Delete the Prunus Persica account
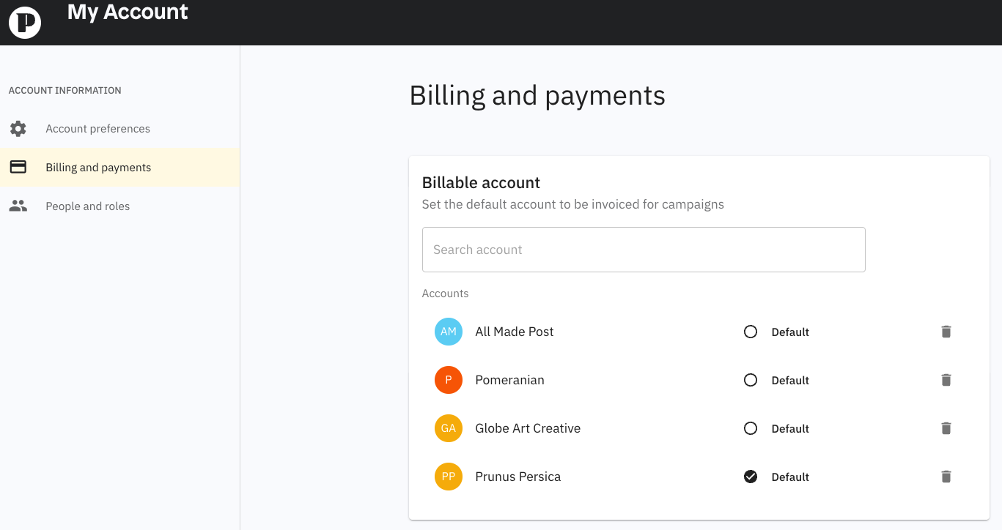This screenshot has width=1002, height=530. click(946, 477)
